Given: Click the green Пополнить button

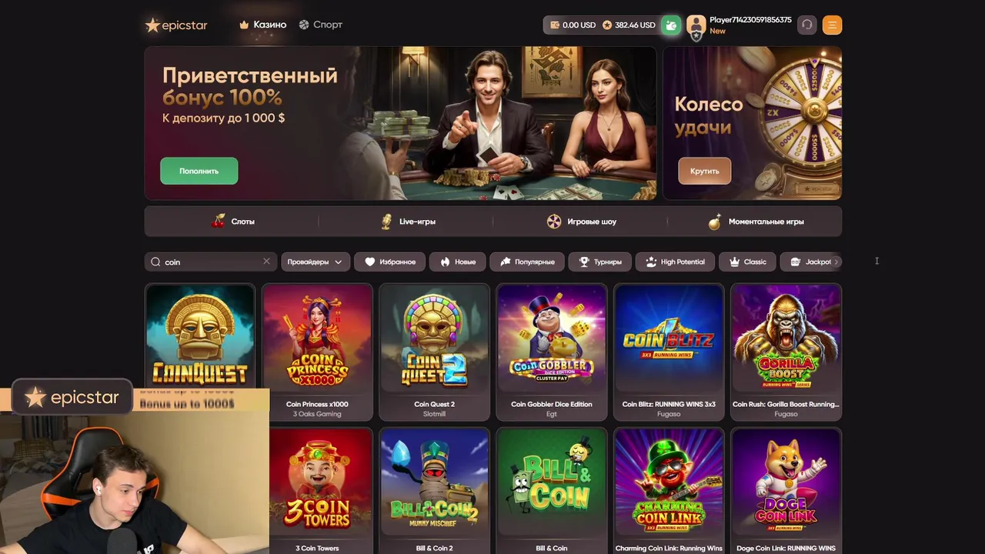Looking at the screenshot, I should point(199,171).
